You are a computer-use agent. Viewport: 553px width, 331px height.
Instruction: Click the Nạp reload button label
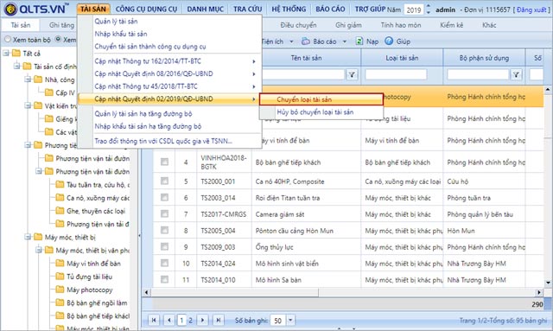(x=372, y=41)
